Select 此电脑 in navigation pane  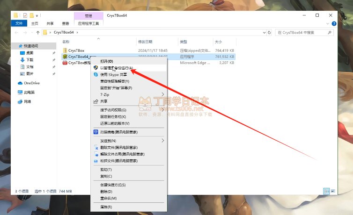pyautogui.click(x=29, y=92)
